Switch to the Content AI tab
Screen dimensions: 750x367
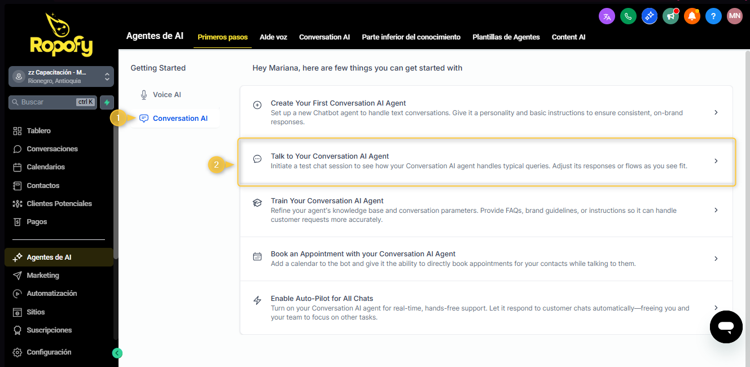[x=568, y=37]
